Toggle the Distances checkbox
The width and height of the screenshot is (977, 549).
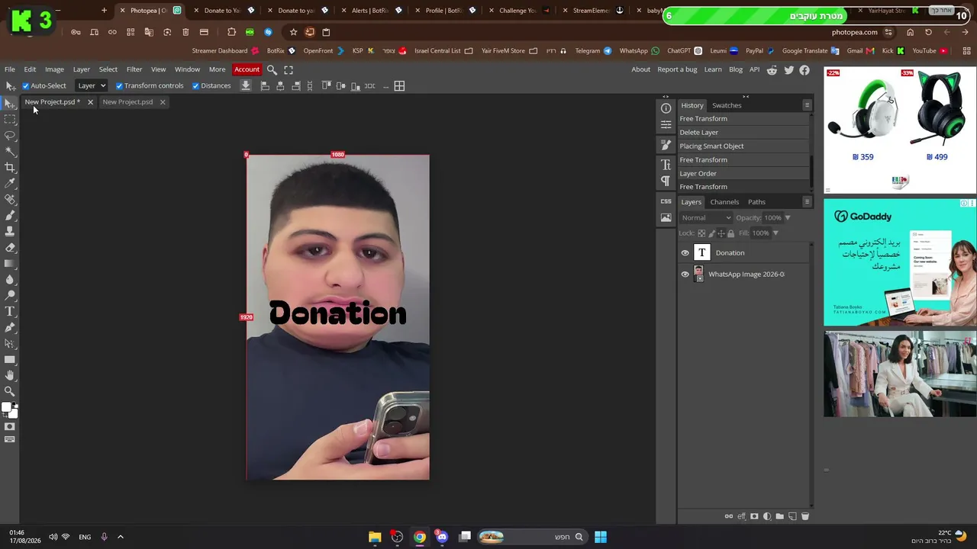pyautogui.click(x=195, y=85)
